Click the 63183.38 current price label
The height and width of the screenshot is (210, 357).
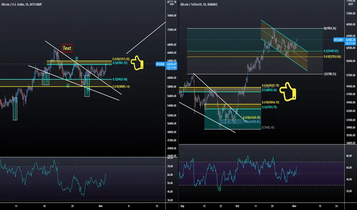coord(350,40)
